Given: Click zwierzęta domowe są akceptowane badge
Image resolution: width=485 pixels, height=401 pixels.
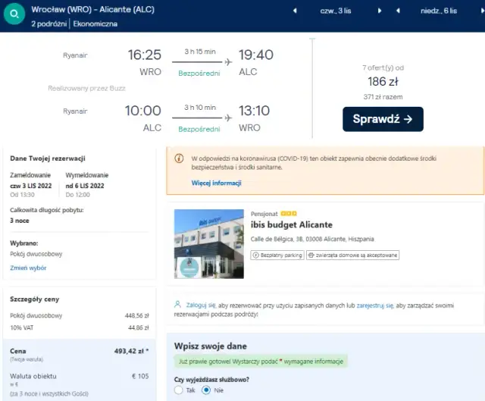Looking at the screenshot, I should [x=353, y=255].
